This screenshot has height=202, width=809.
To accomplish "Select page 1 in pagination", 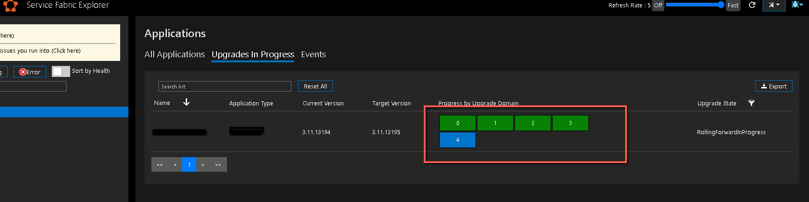I will [189, 164].
